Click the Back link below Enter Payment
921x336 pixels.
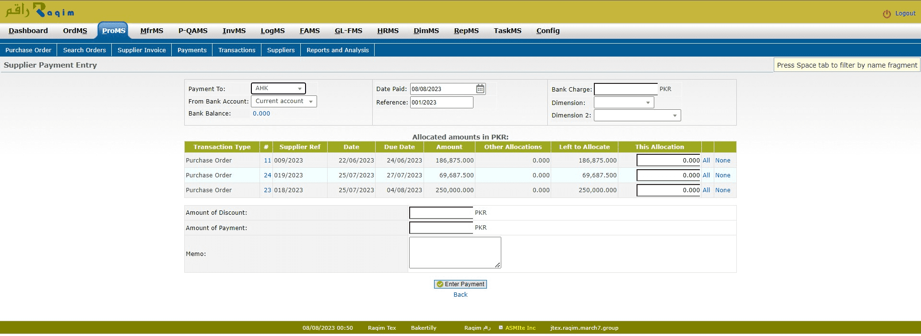pos(460,295)
